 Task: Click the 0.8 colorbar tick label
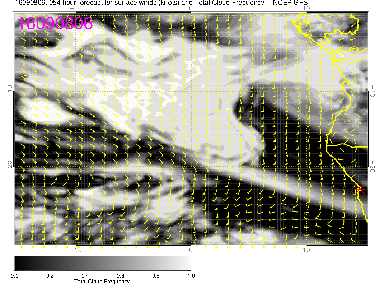click(x=156, y=276)
